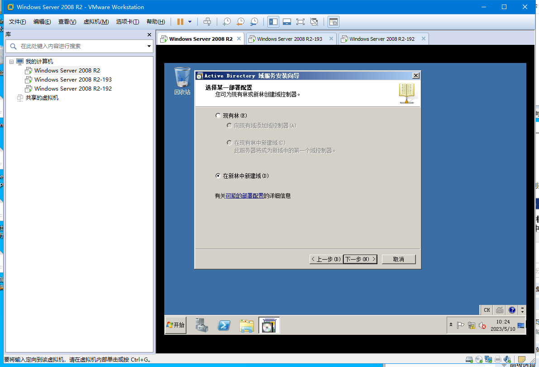
Task: Toggle the library sidebar view
Action: click(x=273, y=22)
